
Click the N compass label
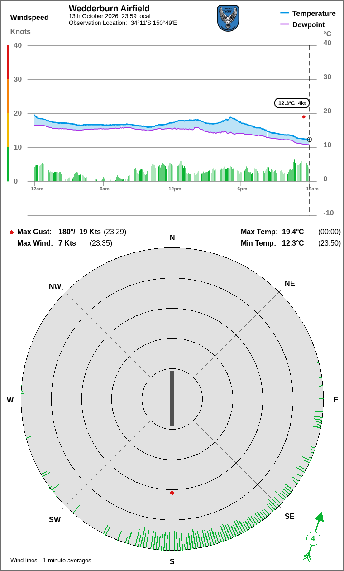[x=172, y=238]
